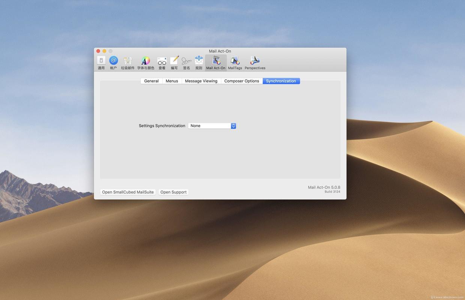This screenshot has height=300, width=465.
Task: Expand the Settings Synchronization dropdown
Action: pos(212,126)
